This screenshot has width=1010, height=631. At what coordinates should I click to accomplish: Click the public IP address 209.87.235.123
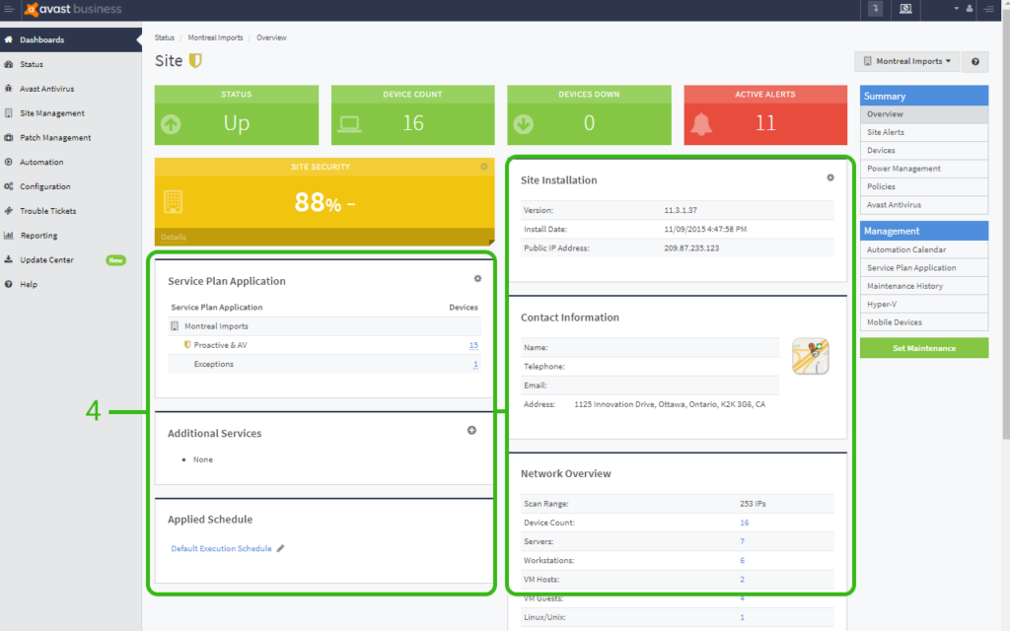[x=691, y=247]
